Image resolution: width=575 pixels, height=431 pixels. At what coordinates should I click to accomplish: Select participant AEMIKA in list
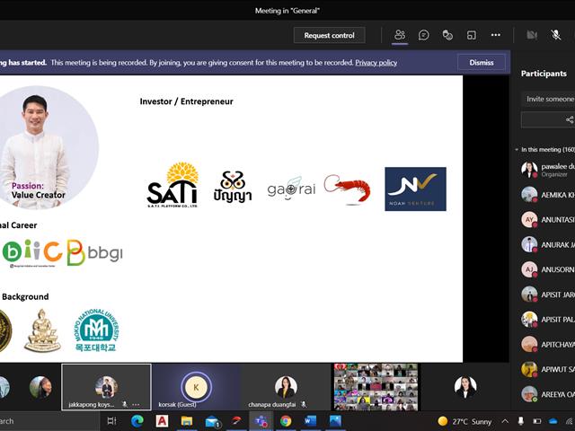548,195
